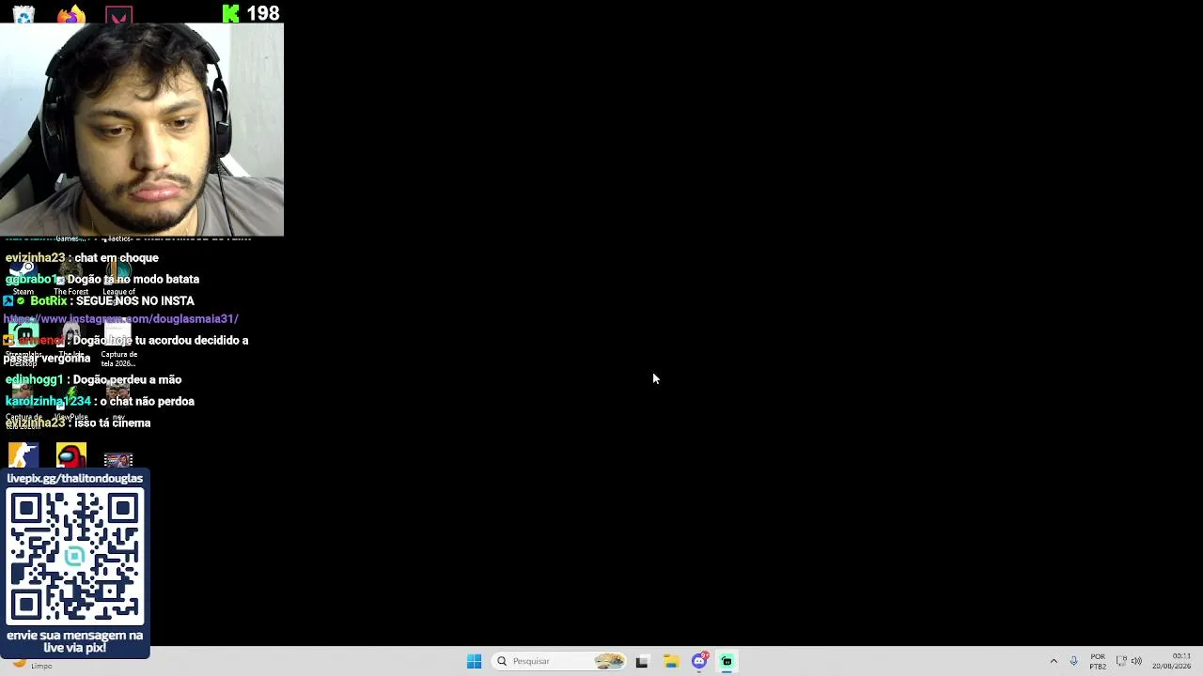Open File Explorer from the taskbar
The height and width of the screenshot is (676, 1203).
pyautogui.click(x=671, y=661)
